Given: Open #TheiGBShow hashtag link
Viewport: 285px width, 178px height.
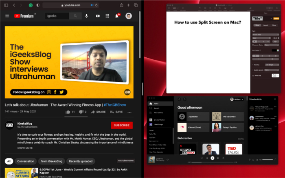Looking at the screenshot, I should click(x=115, y=105).
